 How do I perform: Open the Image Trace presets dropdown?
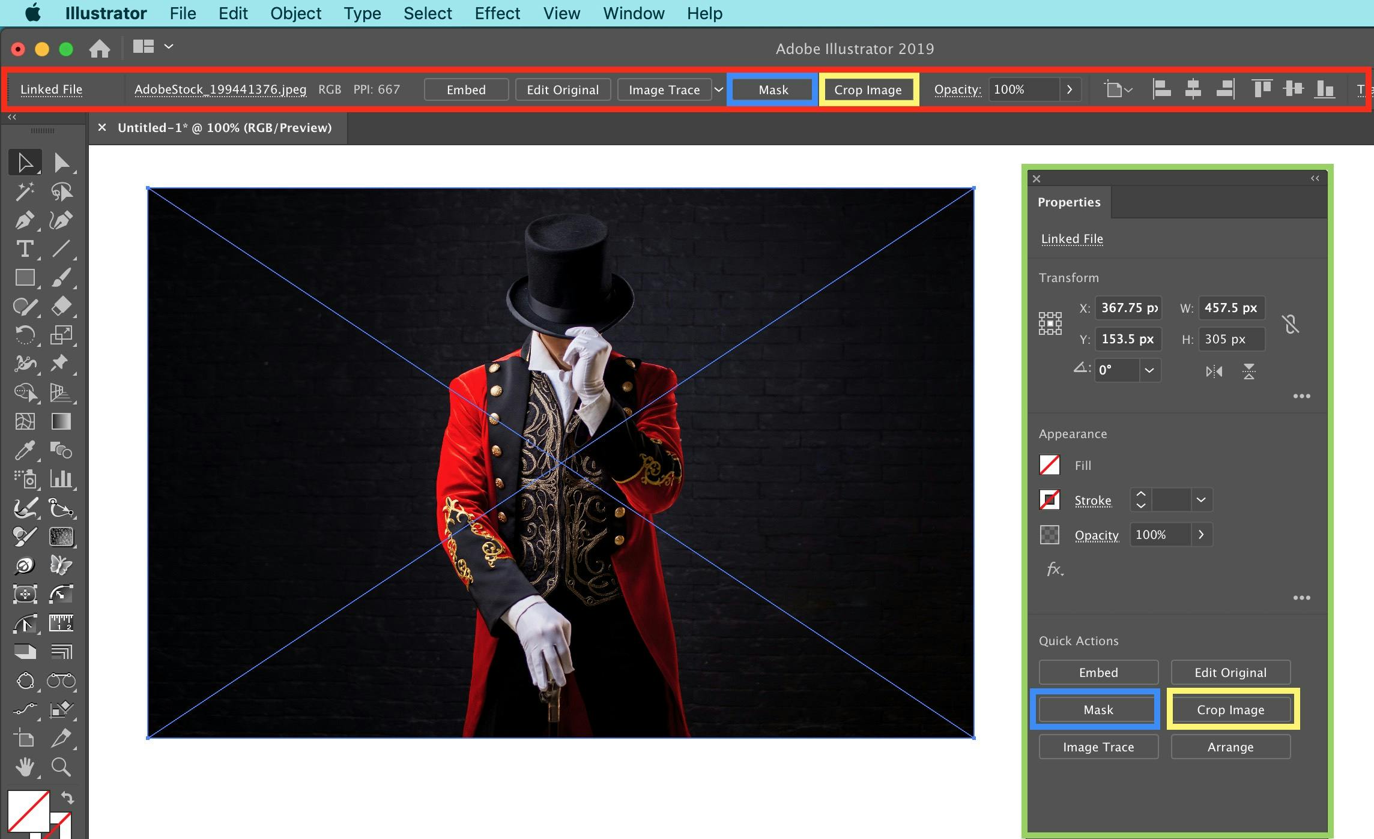(718, 89)
